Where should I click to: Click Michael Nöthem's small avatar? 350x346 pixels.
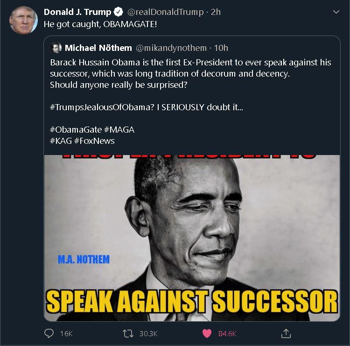click(56, 48)
